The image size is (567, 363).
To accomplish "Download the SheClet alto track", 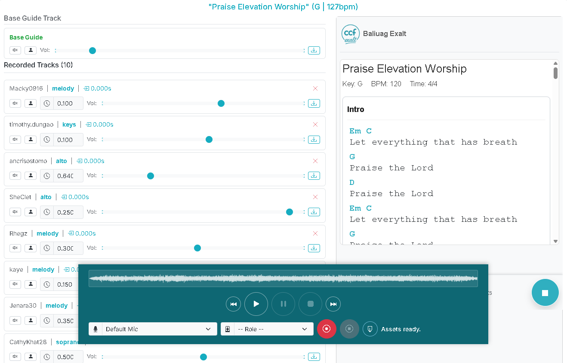I will click(x=314, y=212).
